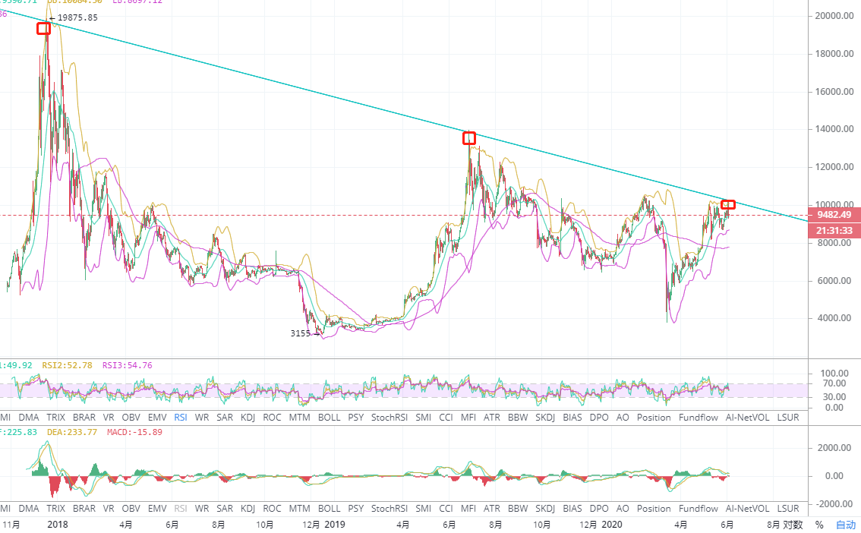Switch MACD pane to DMA indicator

pyautogui.click(x=29, y=508)
